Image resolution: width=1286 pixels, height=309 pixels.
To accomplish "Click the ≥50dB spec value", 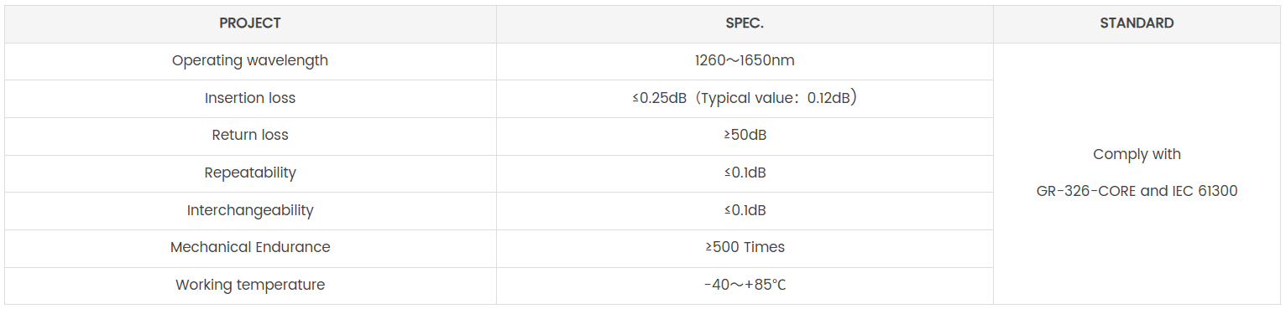I will tap(745, 135).
